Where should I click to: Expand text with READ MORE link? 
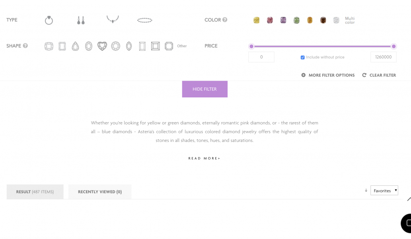(x=205, y=158)
